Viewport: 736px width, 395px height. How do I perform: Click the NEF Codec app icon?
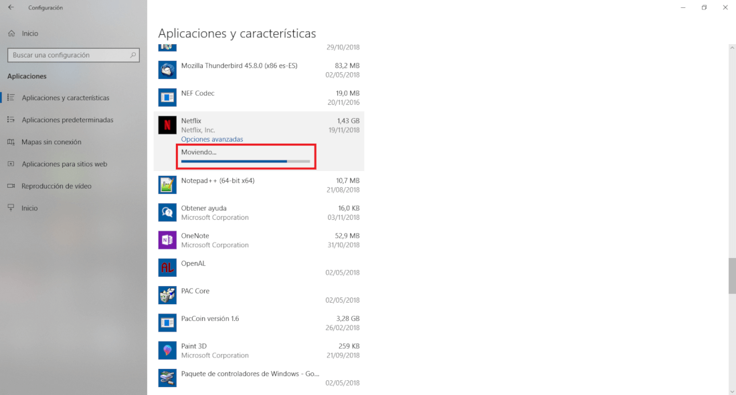coord(167,98)
